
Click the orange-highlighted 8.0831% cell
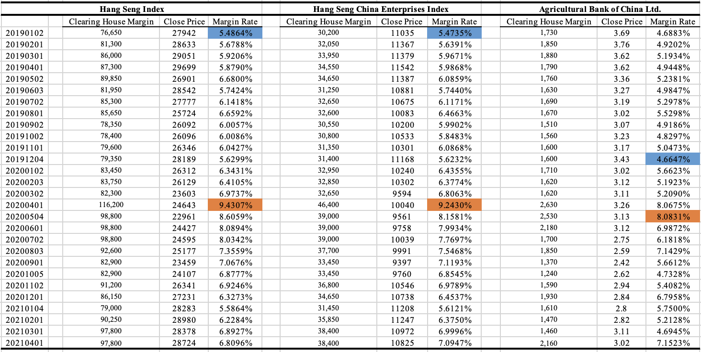(673, 217)
